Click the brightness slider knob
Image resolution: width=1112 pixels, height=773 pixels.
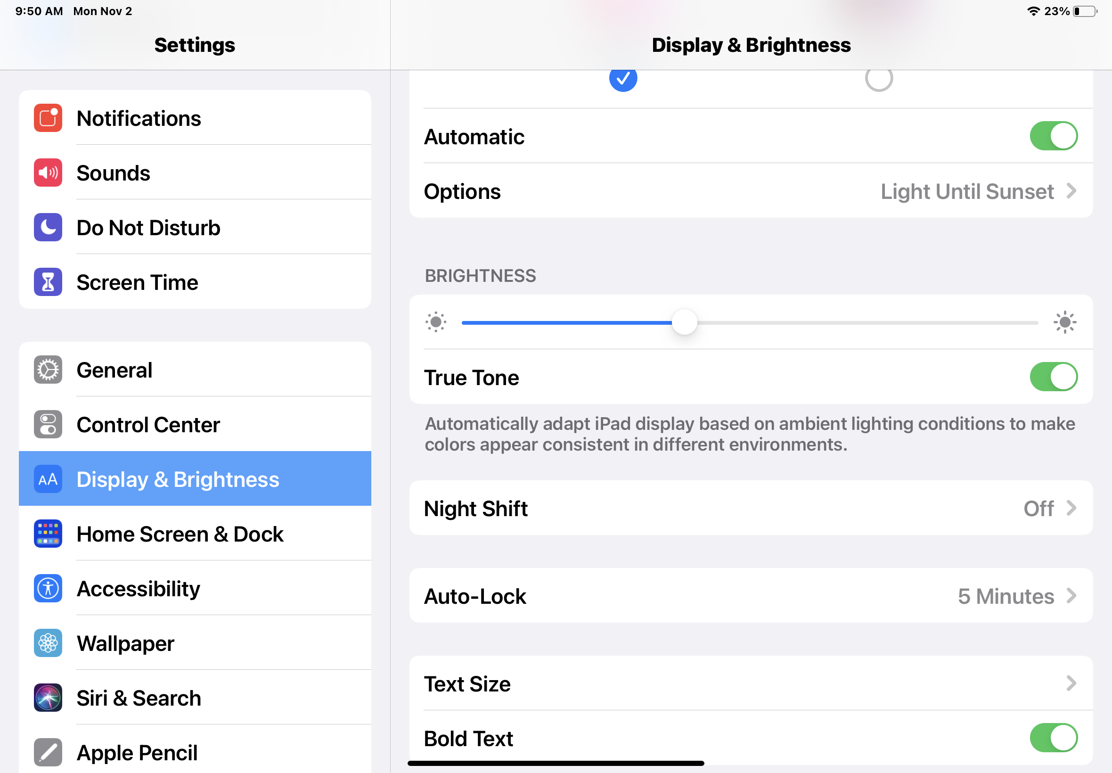click(684, 322)
